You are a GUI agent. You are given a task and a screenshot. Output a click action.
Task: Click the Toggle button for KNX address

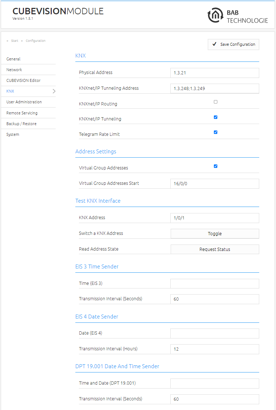[215, 233]
